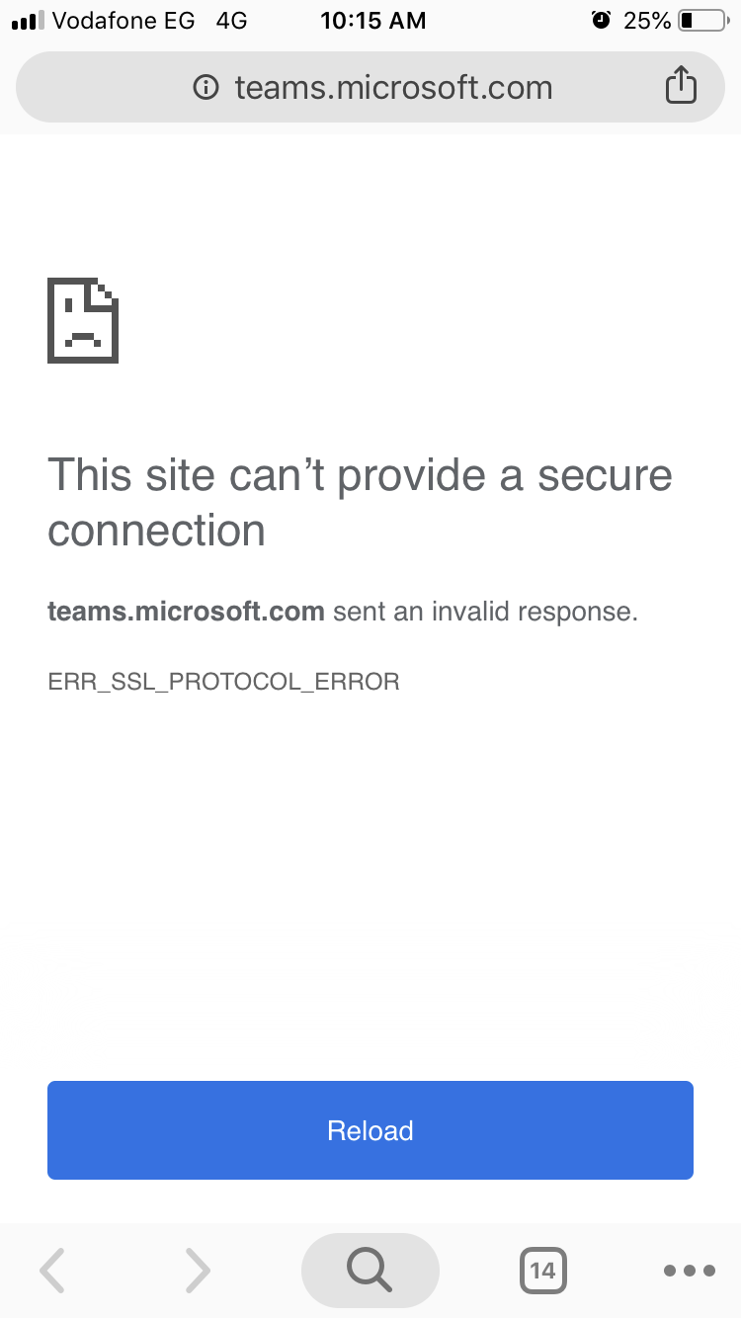Tap the 25% battery percentage
The image size is (741, 1318).
coord(647,20)
